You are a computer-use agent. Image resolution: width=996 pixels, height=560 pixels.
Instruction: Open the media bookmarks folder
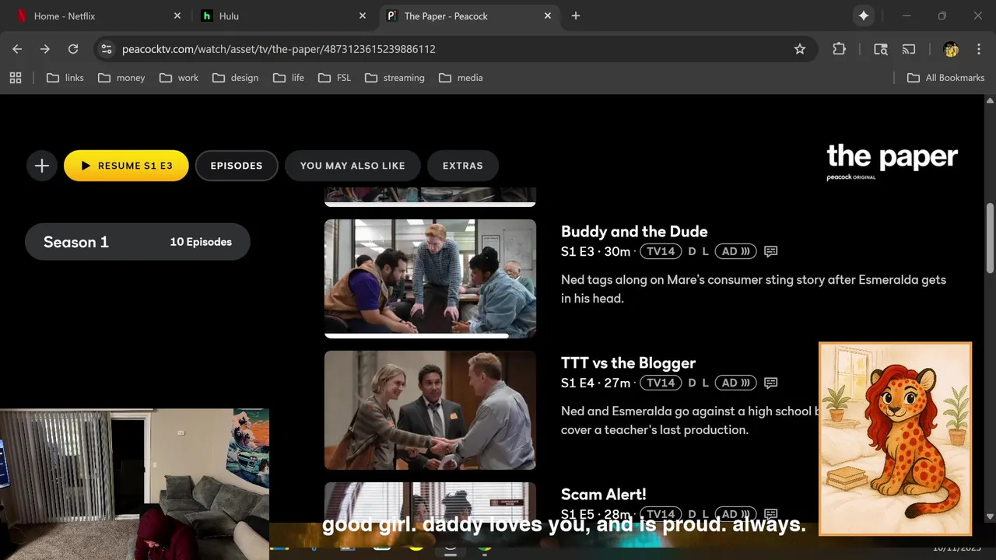(x=461, y=78)
